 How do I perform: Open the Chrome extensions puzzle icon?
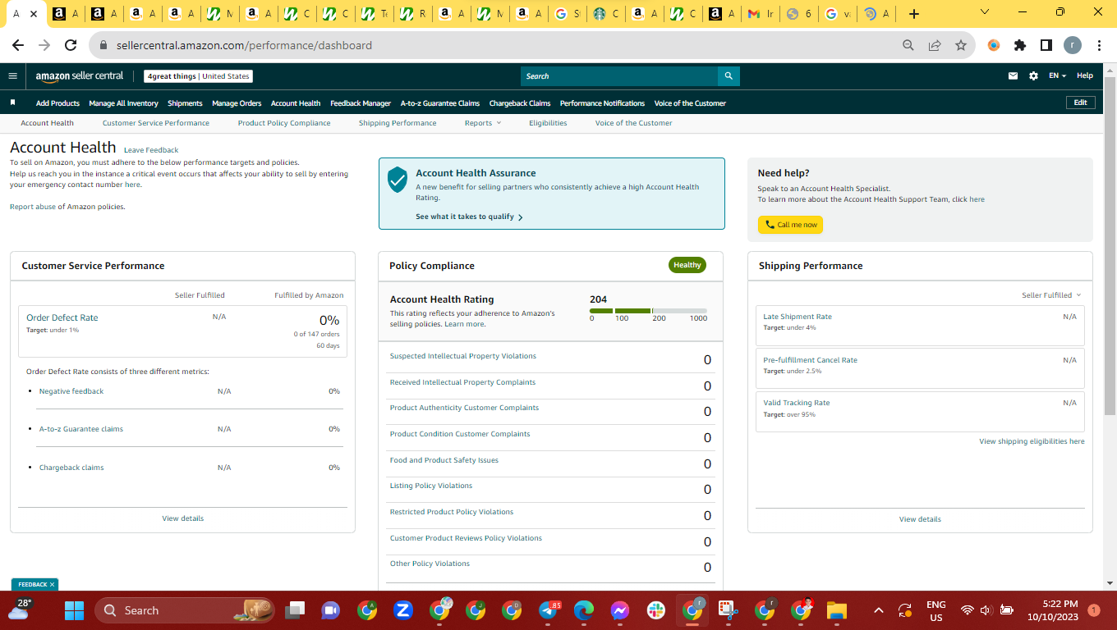pos(1020,46)
